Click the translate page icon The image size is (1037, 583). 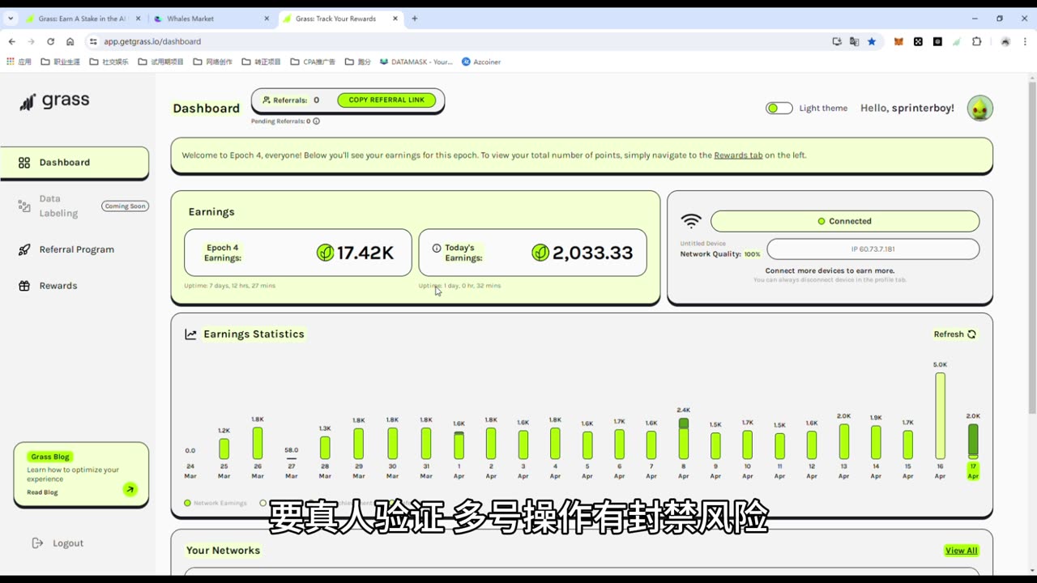[854, 41]
